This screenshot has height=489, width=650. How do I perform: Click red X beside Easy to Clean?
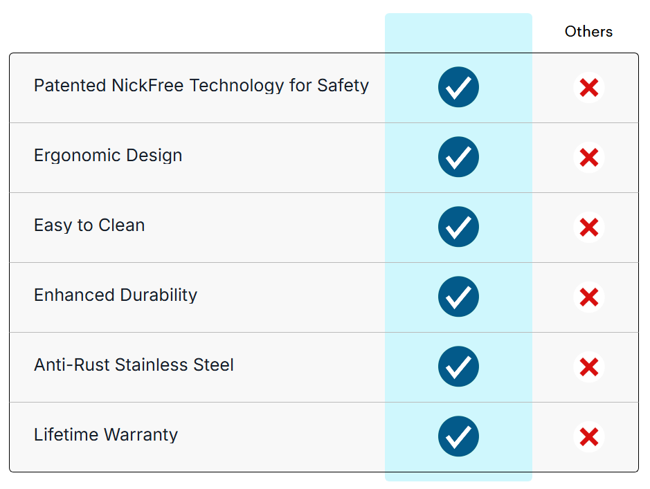pyautogui.click(x=589, y=228)
